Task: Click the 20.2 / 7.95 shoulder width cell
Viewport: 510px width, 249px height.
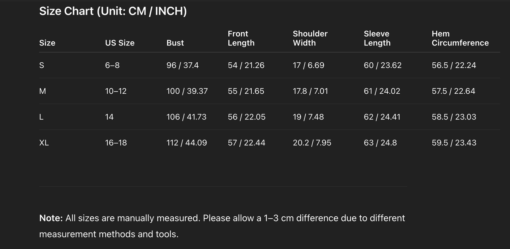Action: (312, 143)
